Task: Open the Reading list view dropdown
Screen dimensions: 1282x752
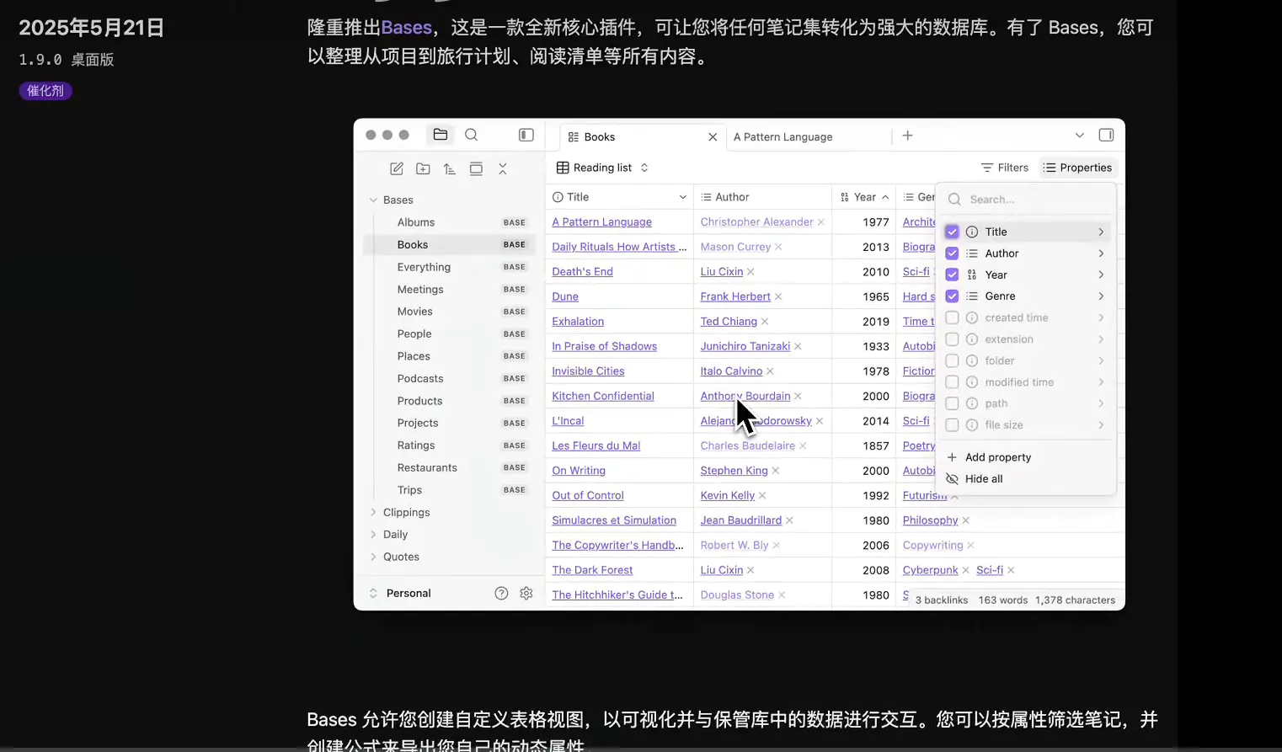Action: (602, 168)
